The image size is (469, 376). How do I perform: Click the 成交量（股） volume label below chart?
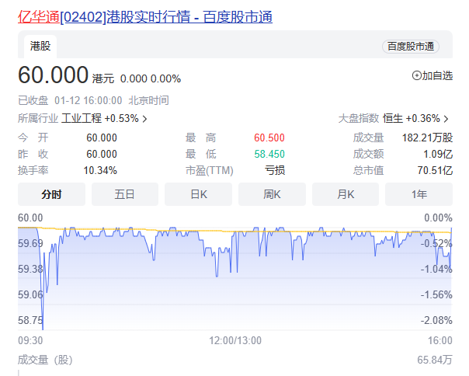[x=45, y=359]
